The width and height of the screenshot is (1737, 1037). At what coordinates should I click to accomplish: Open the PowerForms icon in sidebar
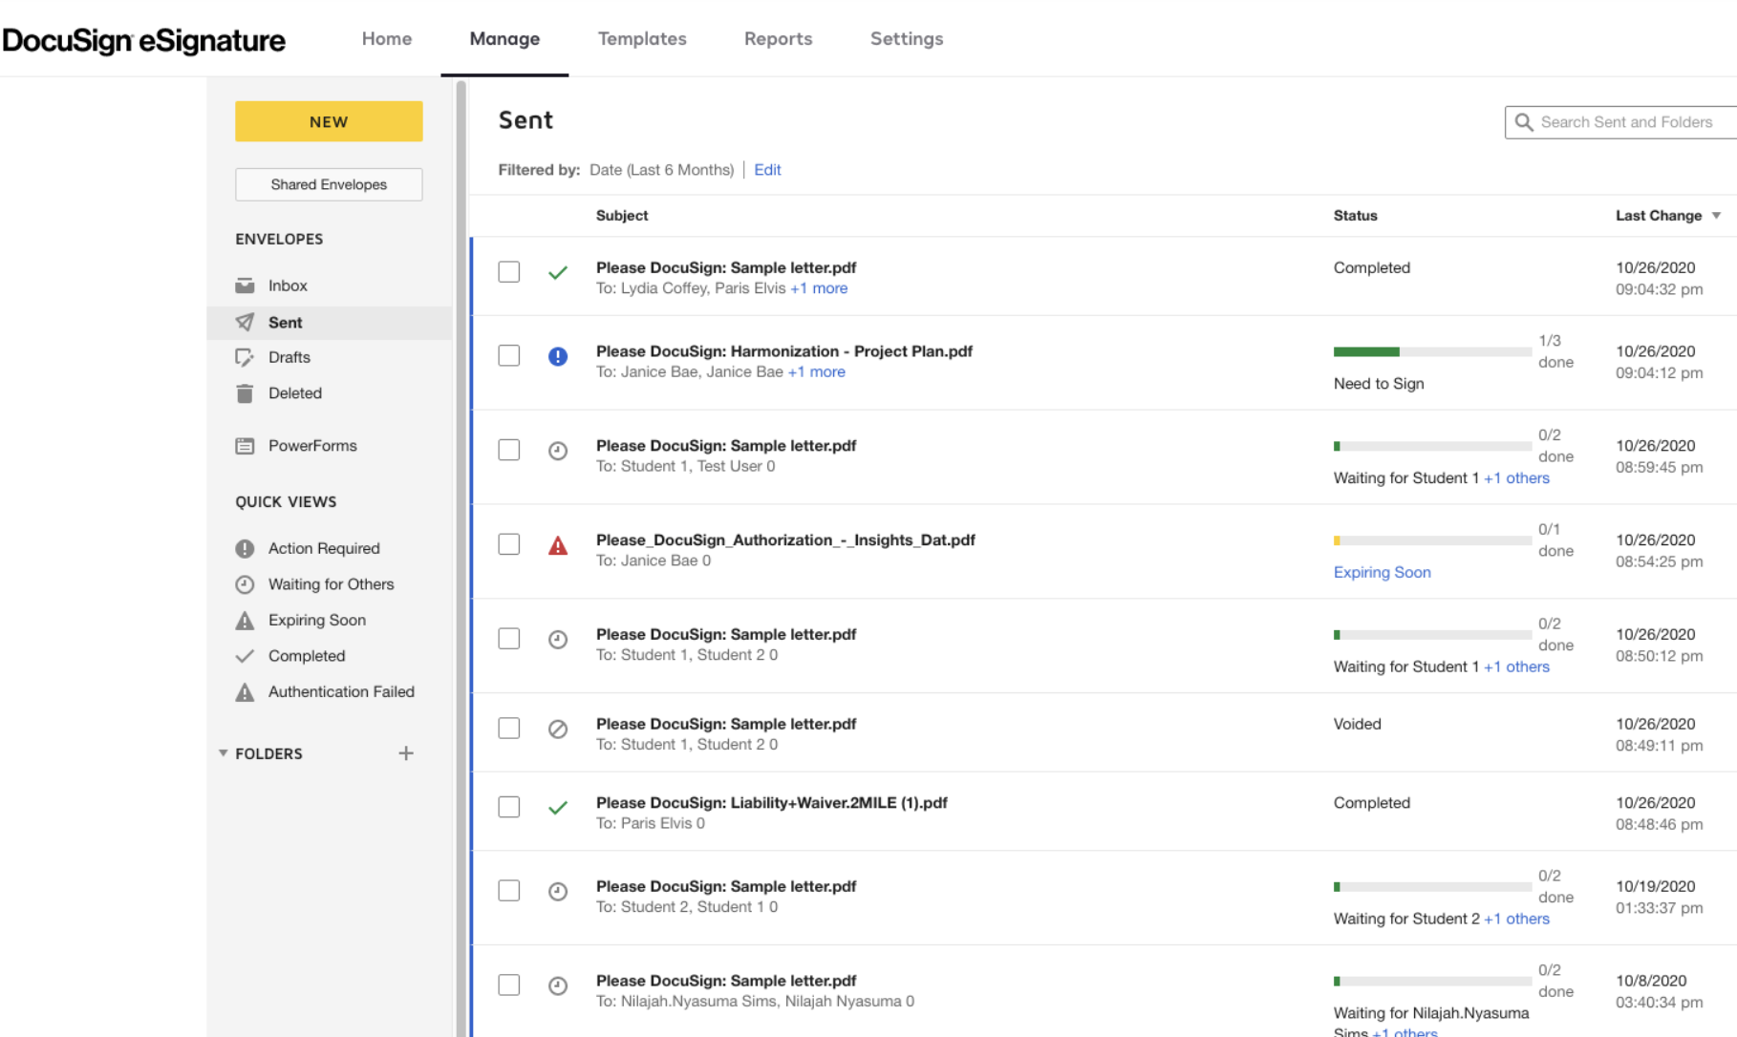coord(245,446)
